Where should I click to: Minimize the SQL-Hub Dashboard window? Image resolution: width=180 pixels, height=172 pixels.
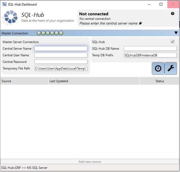pyautogui.click(x=149, y=4)
